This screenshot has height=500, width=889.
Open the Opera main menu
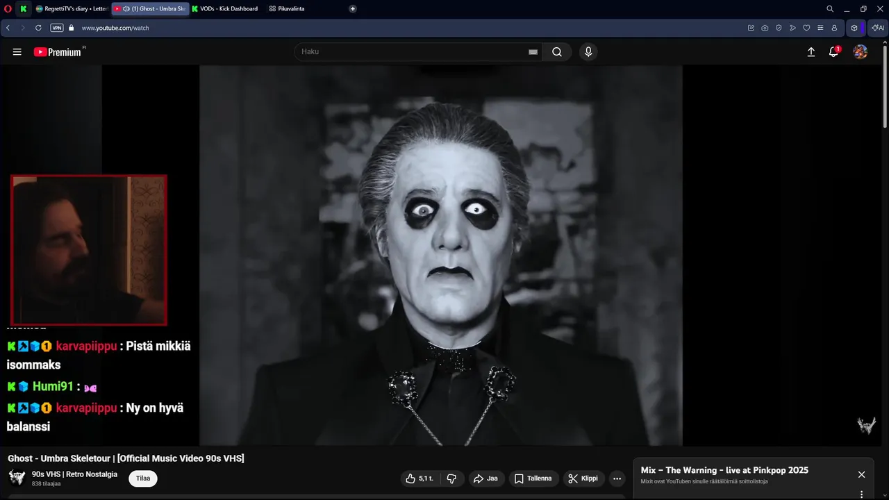click(x=8, y=9)
